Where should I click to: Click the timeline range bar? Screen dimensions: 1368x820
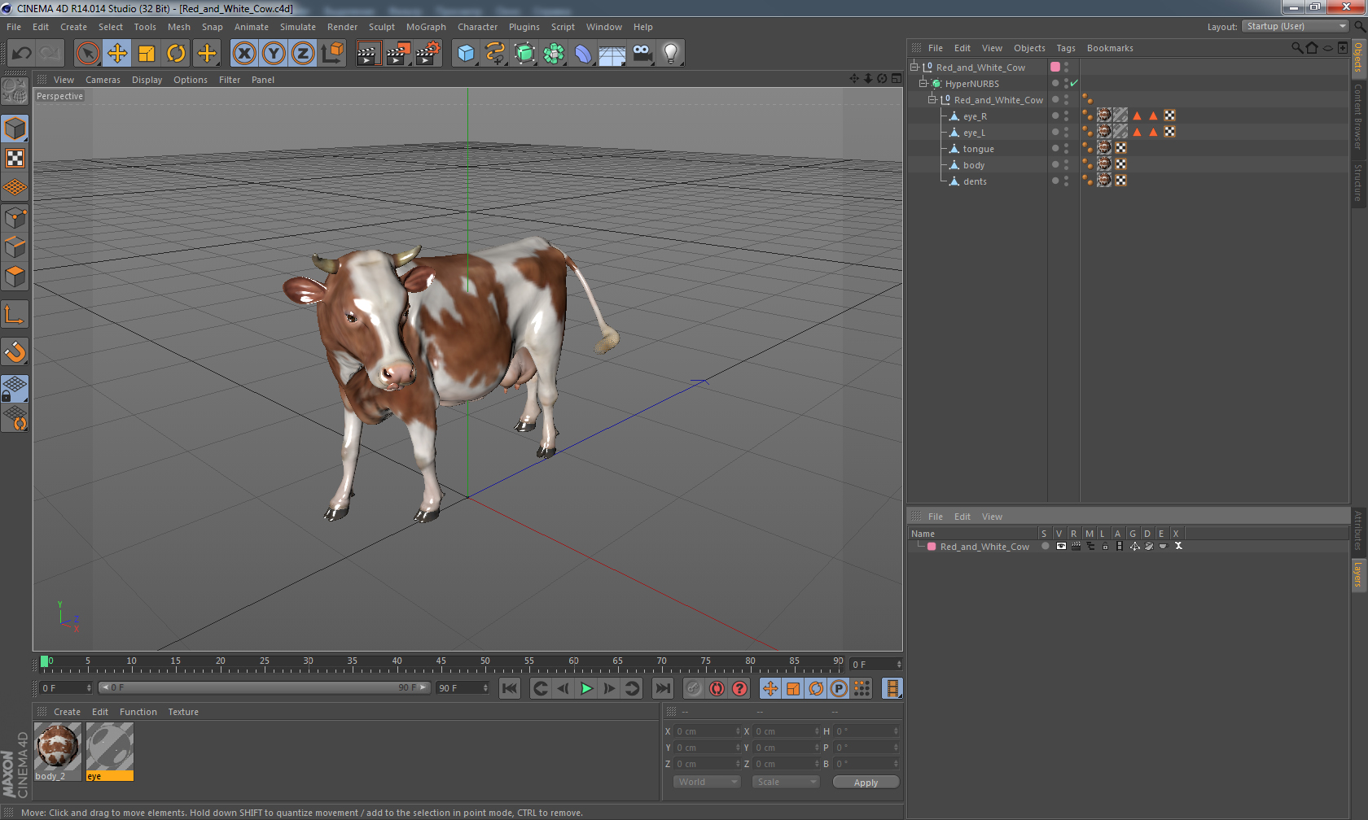[265, 688]
